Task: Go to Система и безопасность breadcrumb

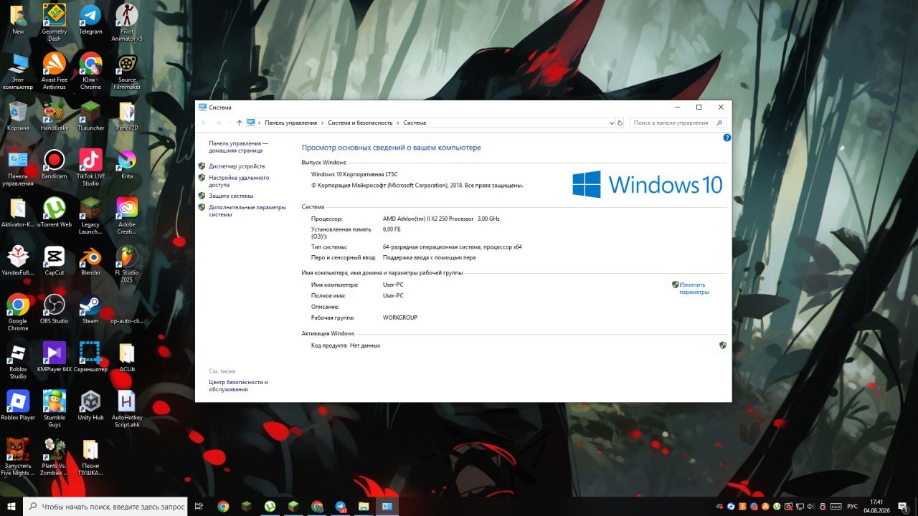Action: (360, 123)
